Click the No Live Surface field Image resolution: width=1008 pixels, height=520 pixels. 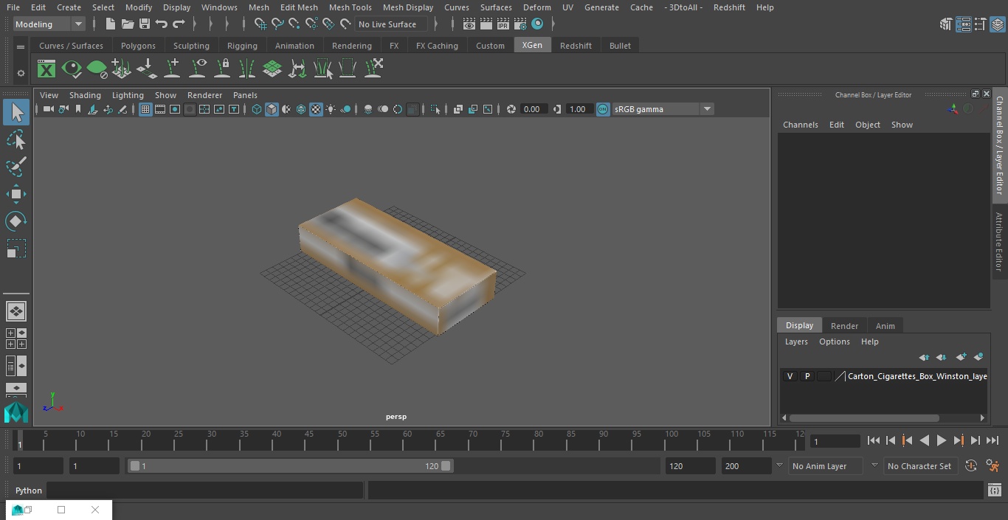tap(391, 24)
